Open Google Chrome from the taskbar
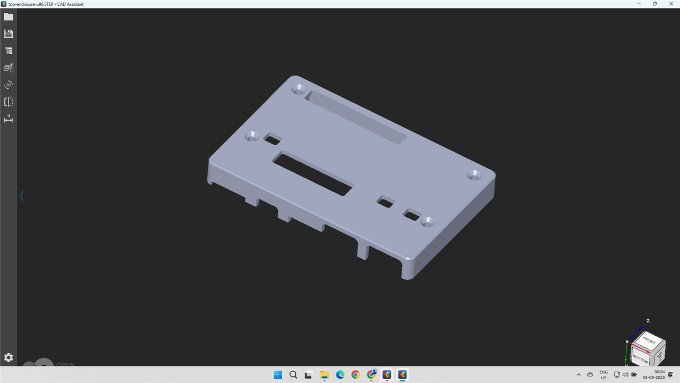The height and width of the screenshot is (383, 680). click(x=355, y=374)
